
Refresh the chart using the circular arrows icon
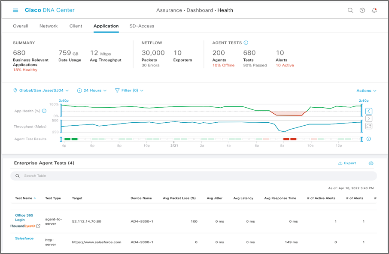368,126
